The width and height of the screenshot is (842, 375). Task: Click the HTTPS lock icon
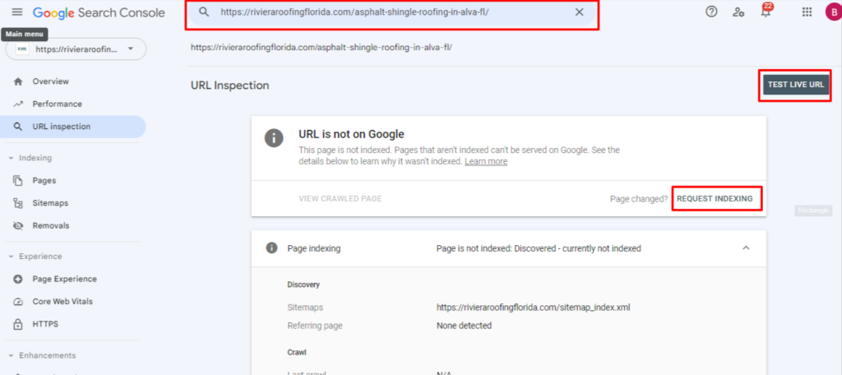click(x=18, y=324)
